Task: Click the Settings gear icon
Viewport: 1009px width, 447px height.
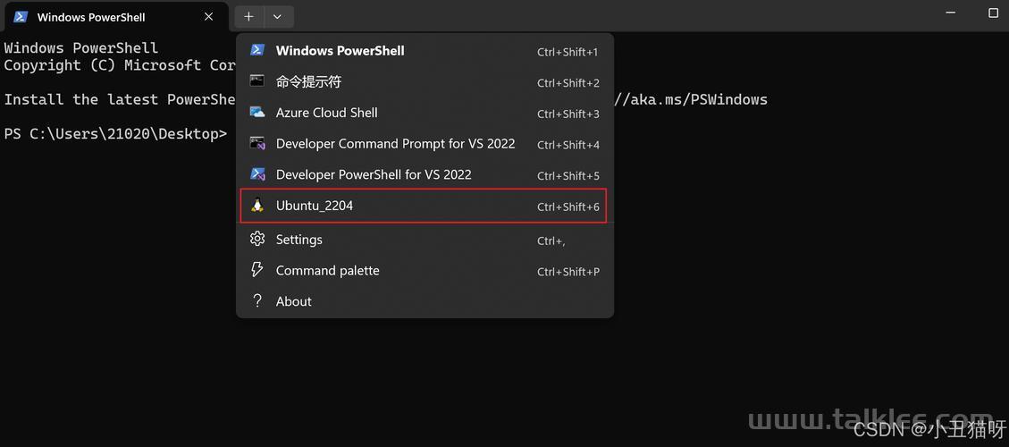Action: click(257, 239)
